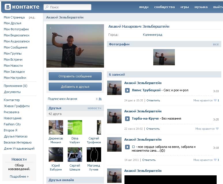
Task: Open Документы
Action: [x=12, y=92]
